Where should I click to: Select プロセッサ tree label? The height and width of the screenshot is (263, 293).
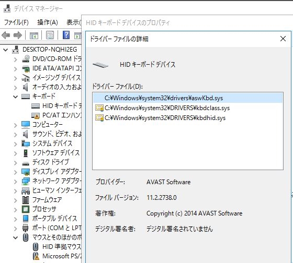point(44,209)
